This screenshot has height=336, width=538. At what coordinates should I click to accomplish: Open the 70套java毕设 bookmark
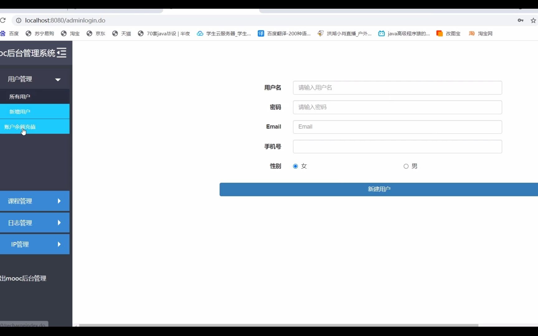[x=164, y=34]
